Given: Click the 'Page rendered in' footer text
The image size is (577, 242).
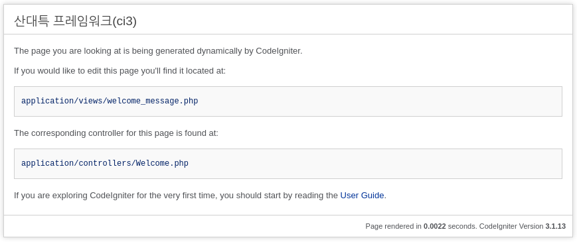Looking at the screenshot, I should click(x=393, y=226).
